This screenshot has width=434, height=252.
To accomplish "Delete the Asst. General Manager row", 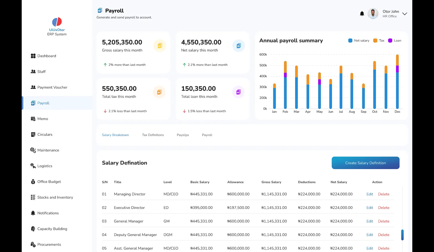I will [384, 248].
